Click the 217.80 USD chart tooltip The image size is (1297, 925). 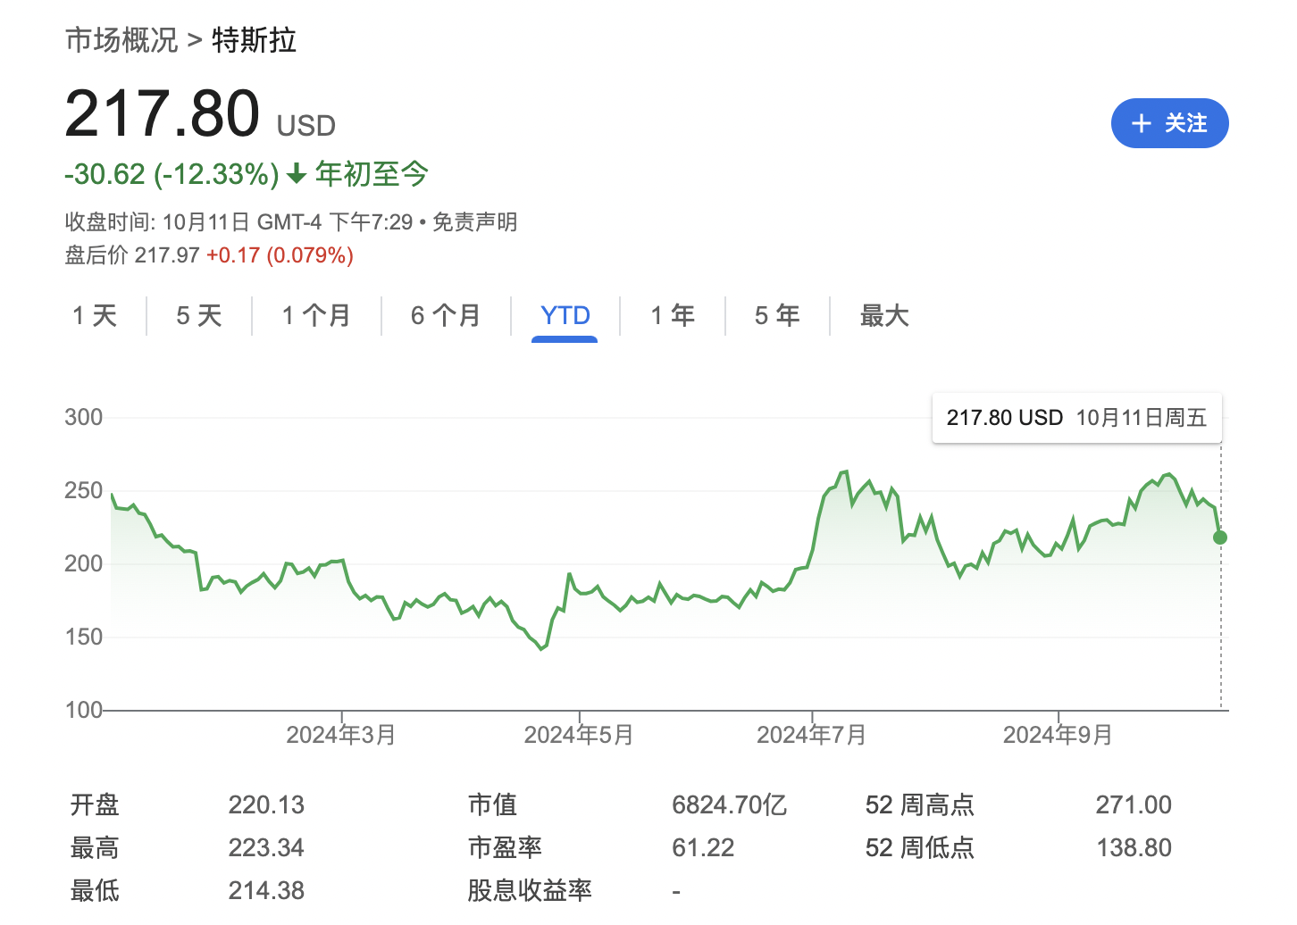1076,418
